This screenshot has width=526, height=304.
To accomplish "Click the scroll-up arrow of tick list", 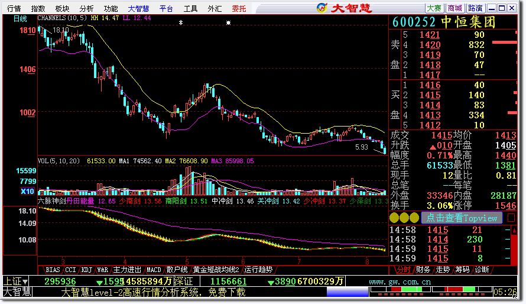I will coord(514,230).
